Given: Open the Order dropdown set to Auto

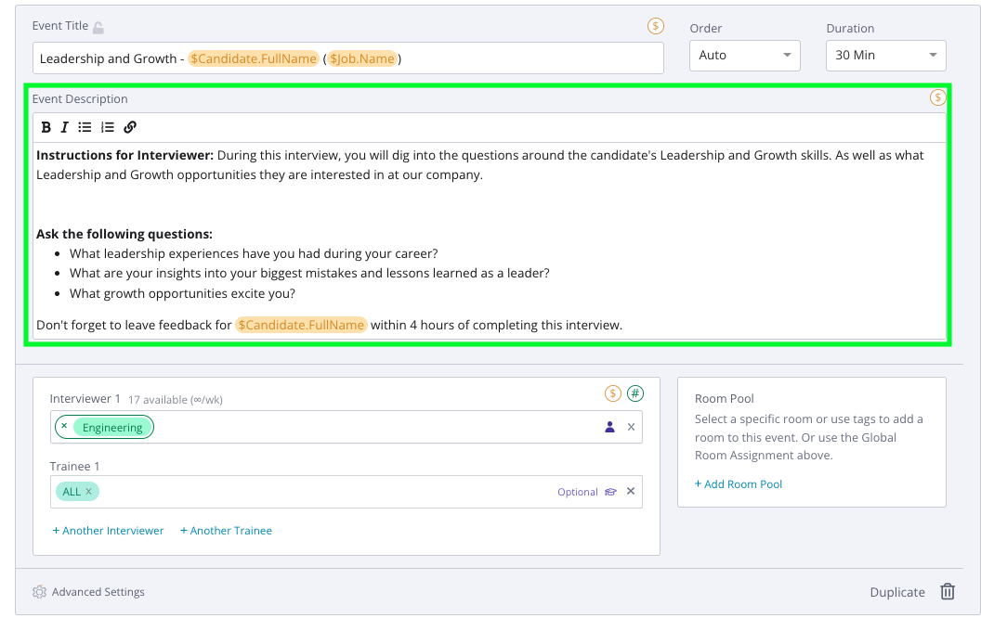Looking at the screenshot, I should [x=744, y=56].
